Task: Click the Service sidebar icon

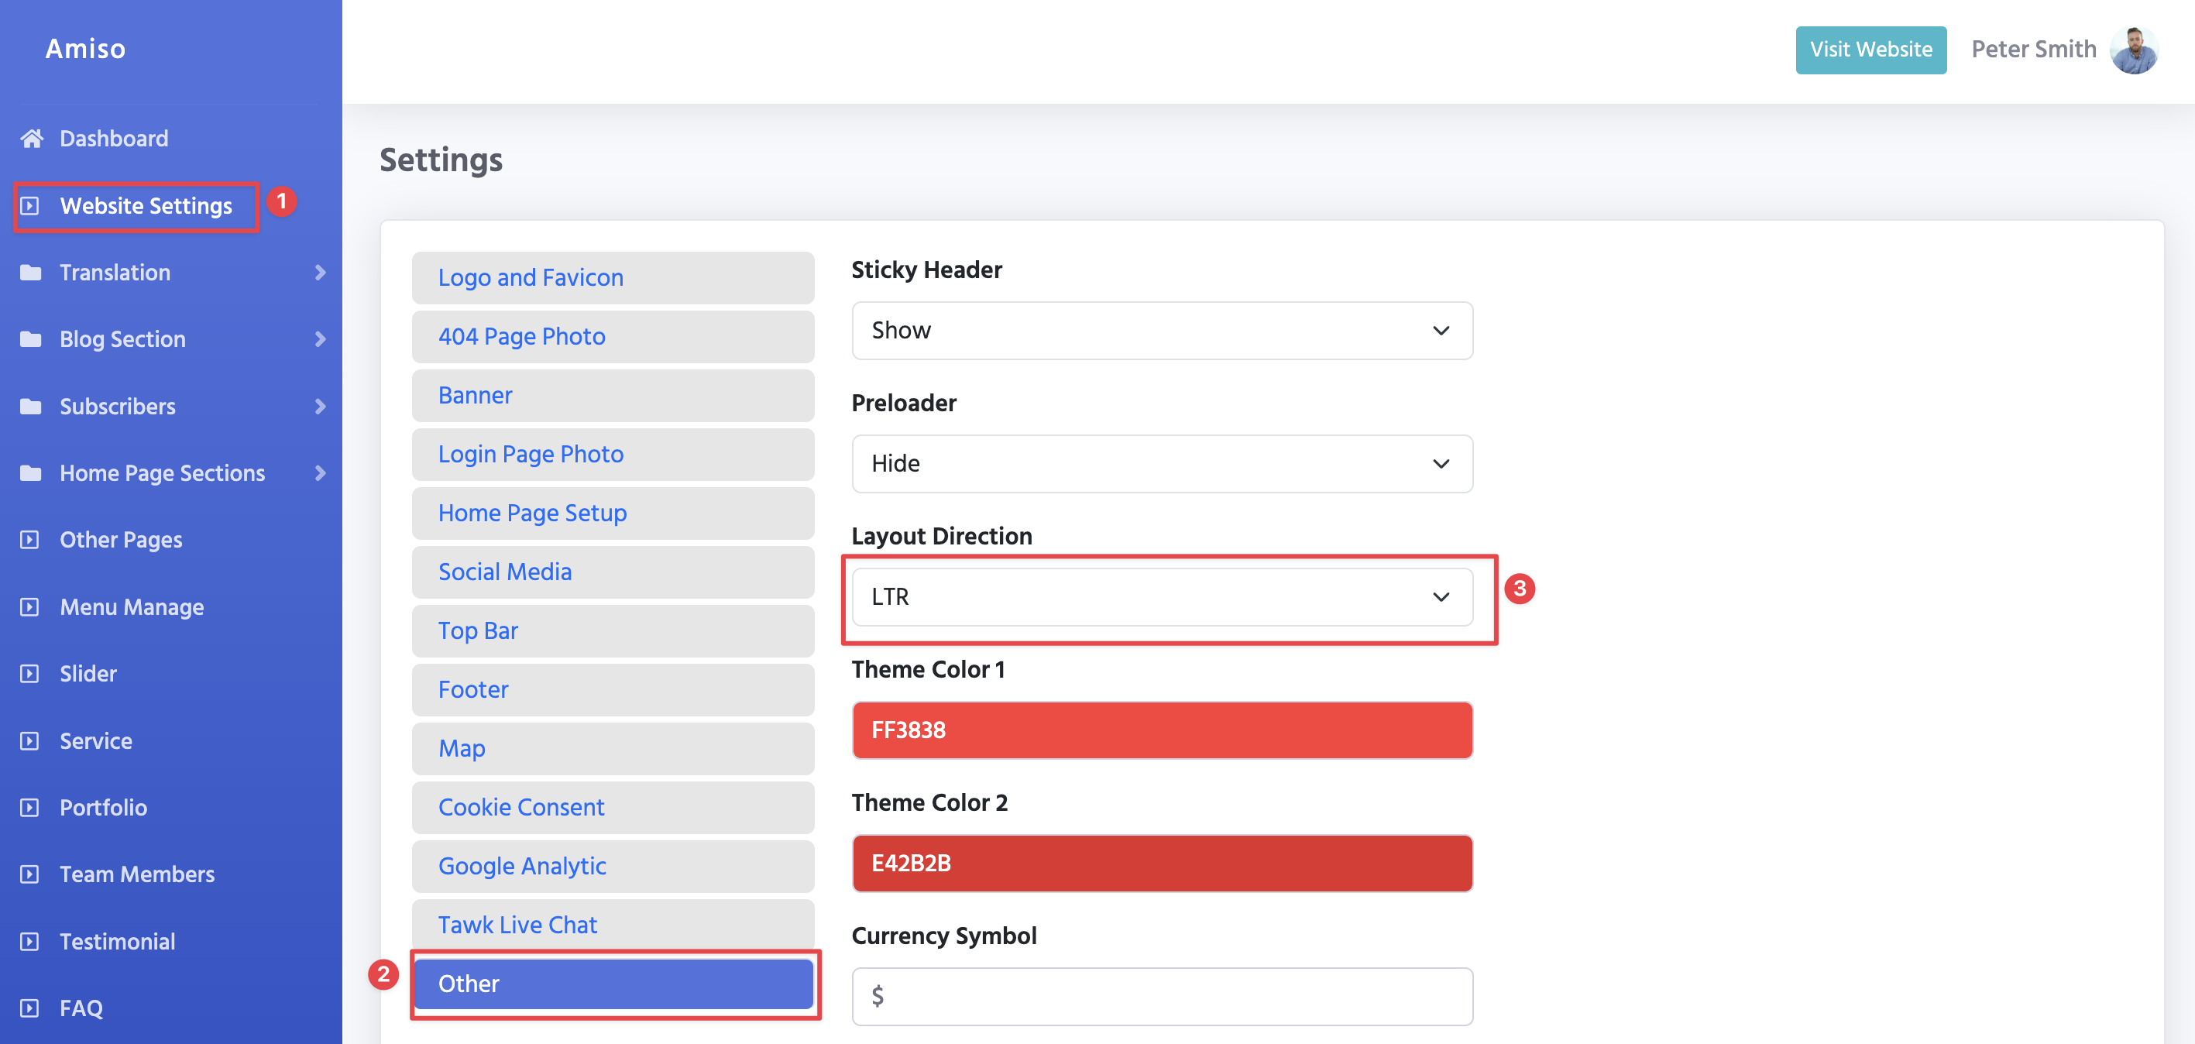Action: coord(30,740)
